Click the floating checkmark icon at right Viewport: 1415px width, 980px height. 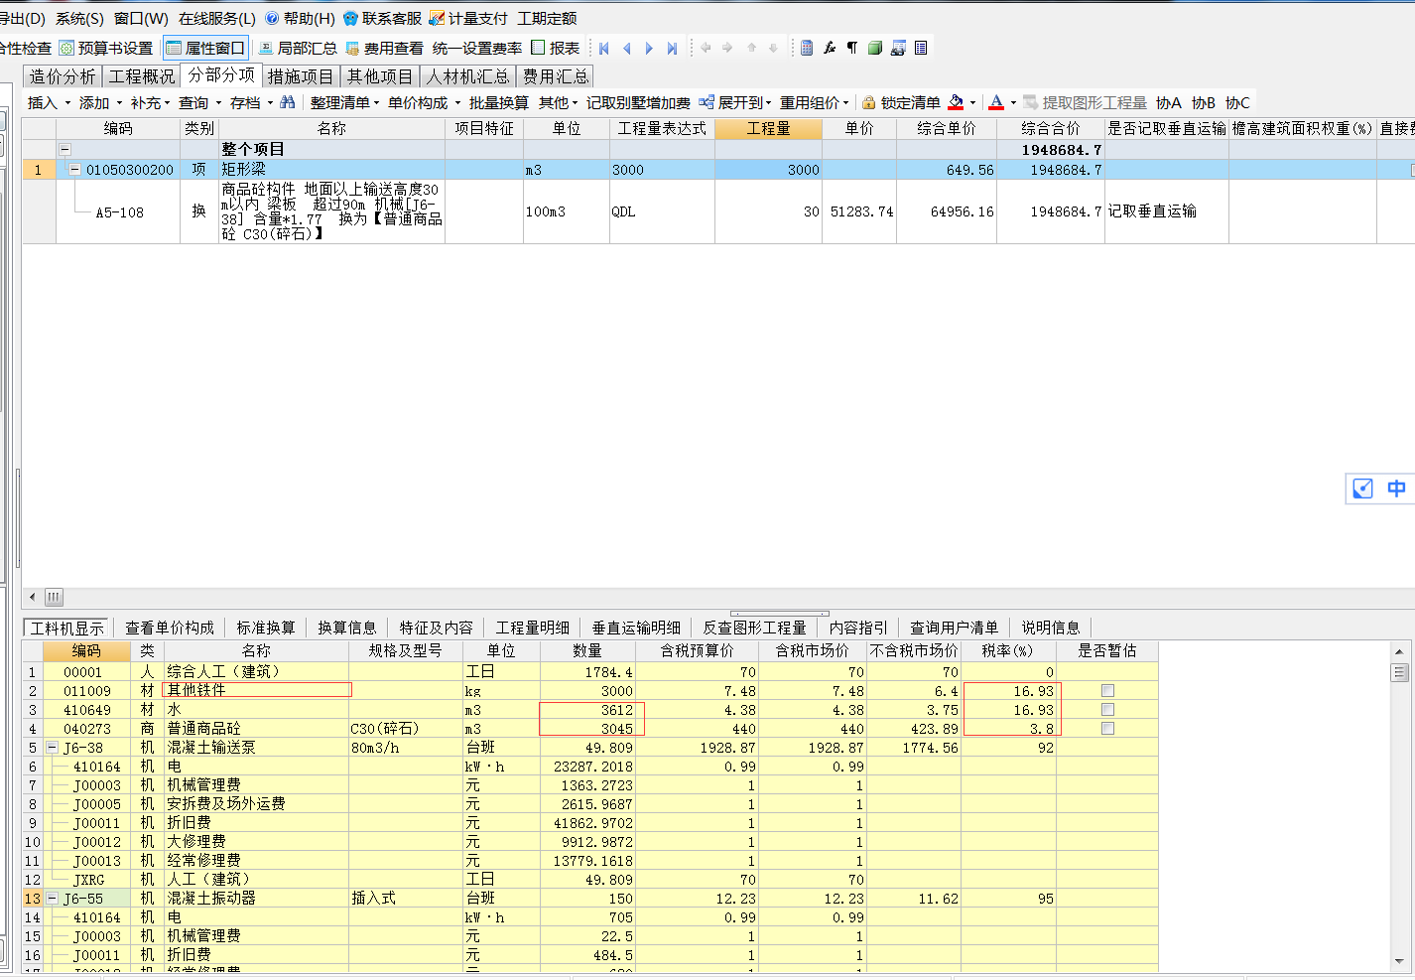tap(1363, 489)
